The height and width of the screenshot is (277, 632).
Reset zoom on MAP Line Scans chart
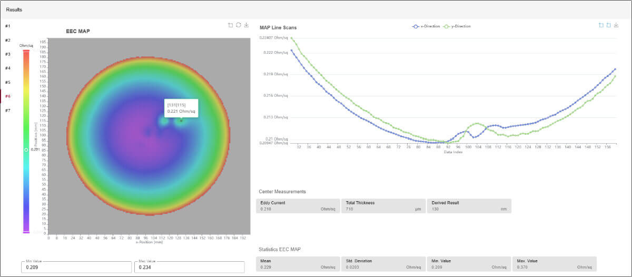click(x=608, y=25)
